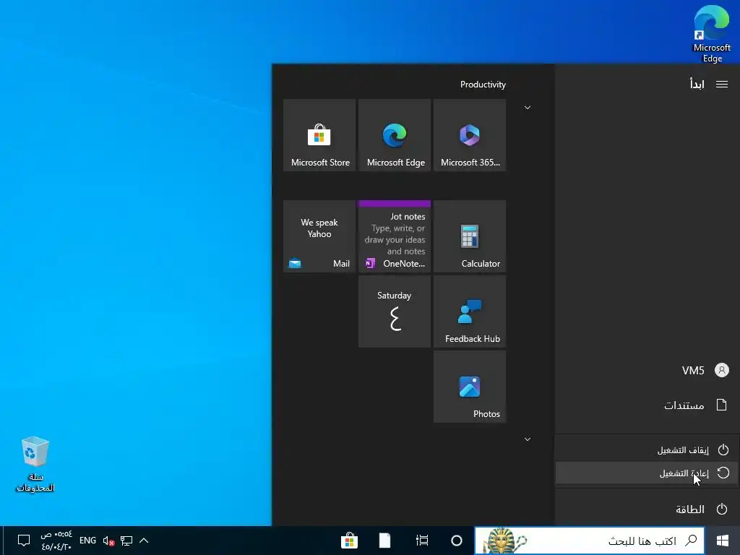Screen dimensions: 740x555
Task: Click the lower chevron below tiles
Action: click(x=527, y=439)
